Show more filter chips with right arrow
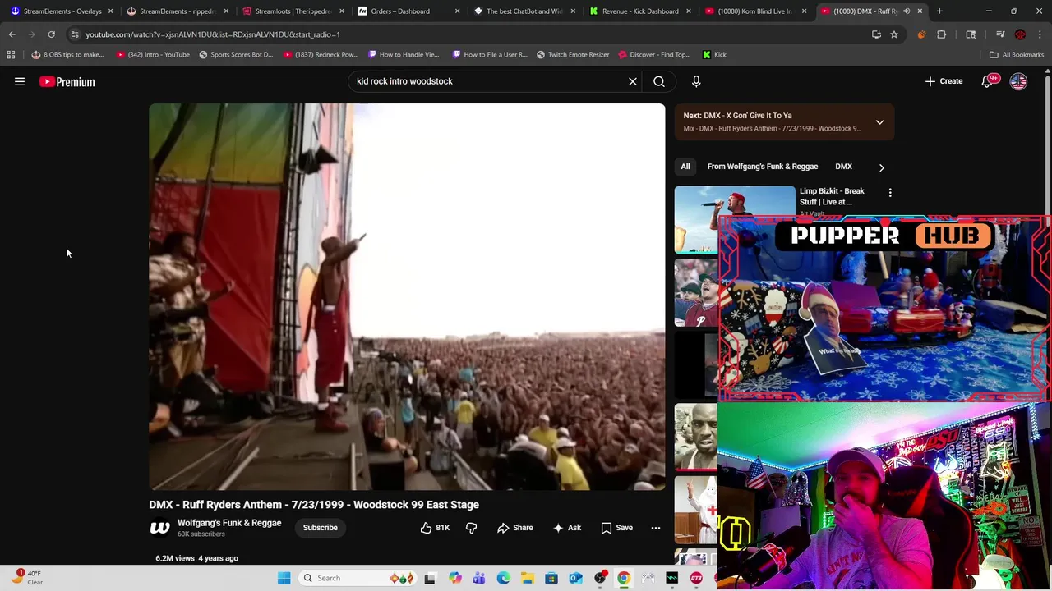This screenshot has width=1052, height=591. (881, 167)
